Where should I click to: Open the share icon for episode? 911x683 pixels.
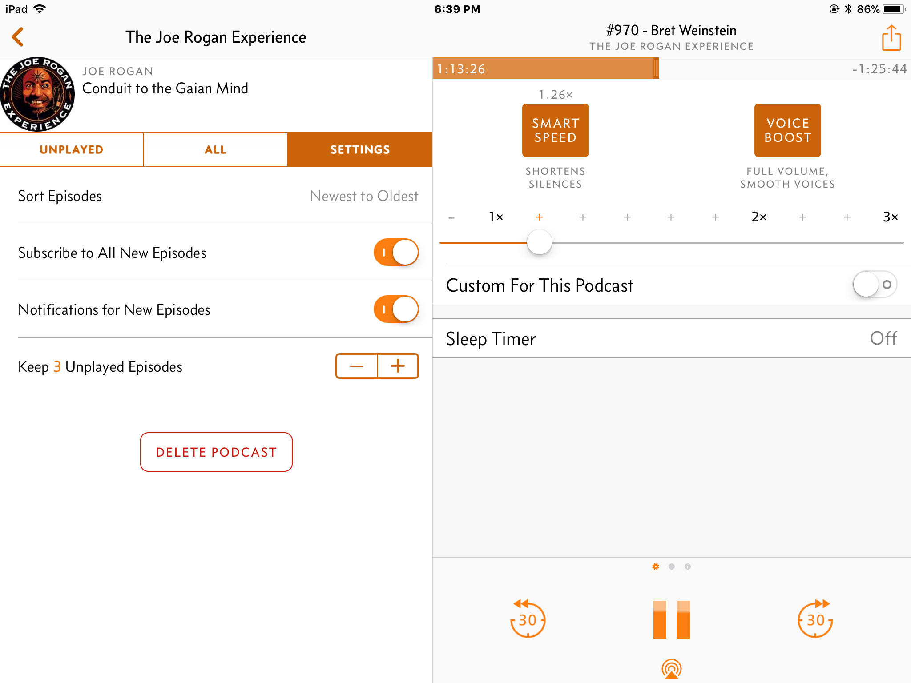click(891, 38)
